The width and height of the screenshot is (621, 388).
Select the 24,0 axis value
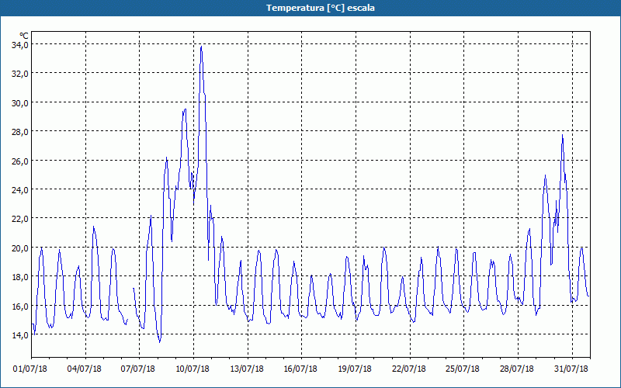click(x=19, y=189)
